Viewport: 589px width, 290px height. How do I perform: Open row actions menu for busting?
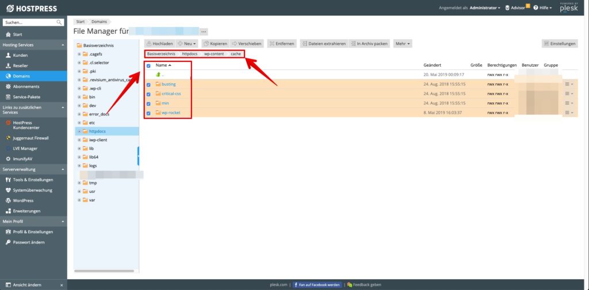[x=569, y=84]
